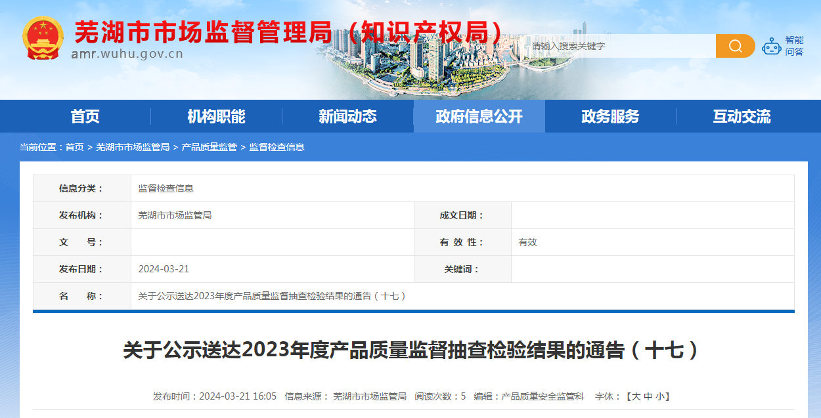Click the 成文日期 label cell
Viewport: 821px width, 418px height.
click(x=462, y=215)
